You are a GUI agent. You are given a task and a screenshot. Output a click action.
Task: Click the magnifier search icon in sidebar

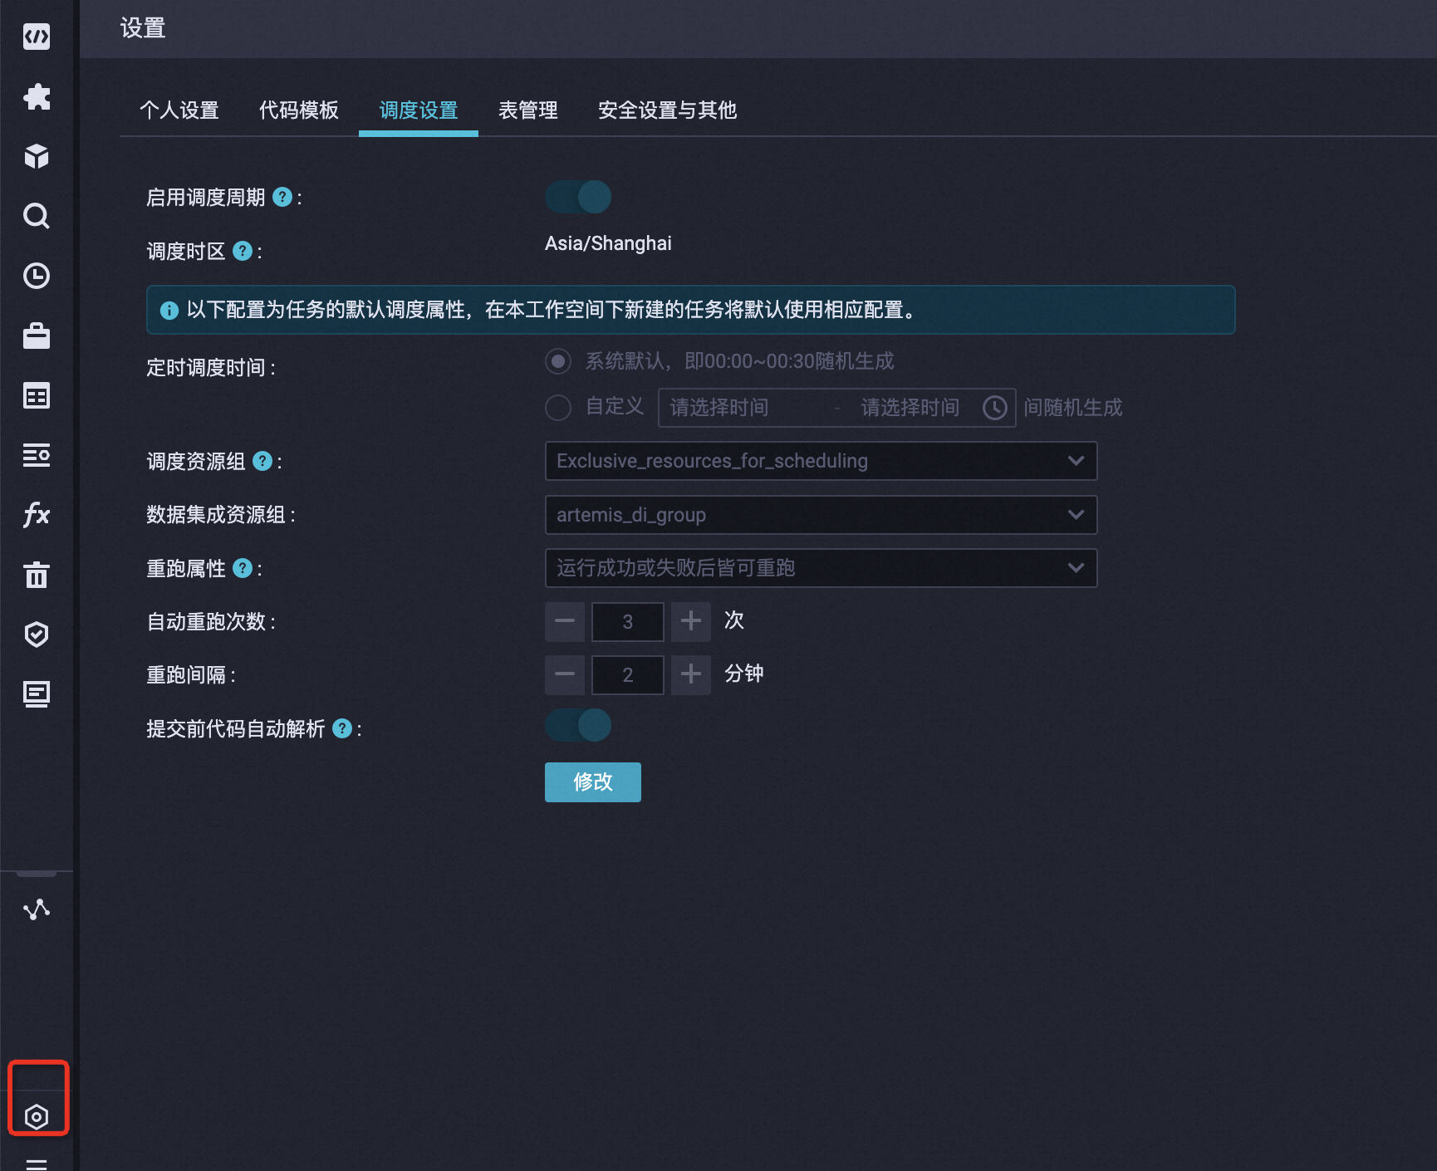[37, 216]
